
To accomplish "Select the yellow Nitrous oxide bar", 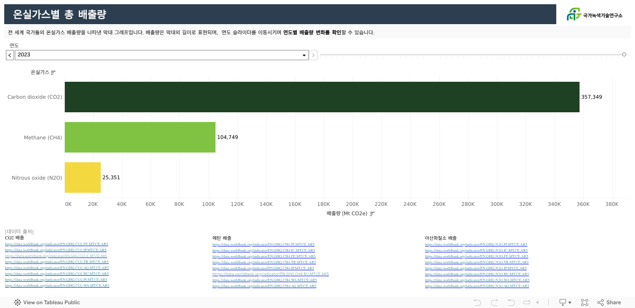I will pos(83,178).
